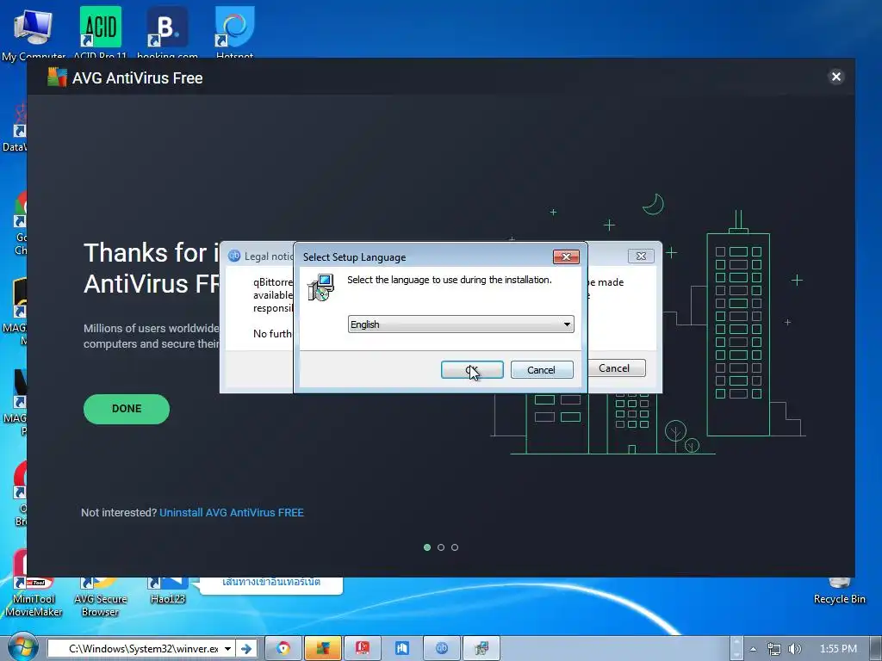Click the network tray icon
The height and width of the screenshot is (661, 882).
point(774,649)
